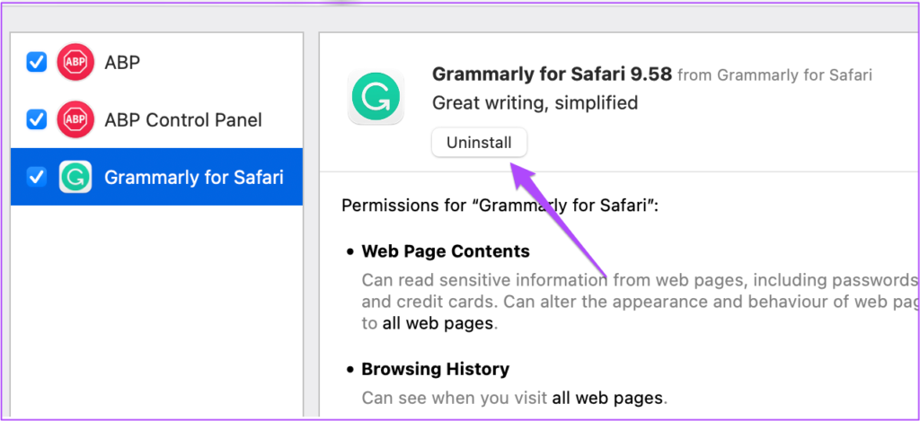The image size is (920, 421).
Task: Click the "Great writing, simplified" tagline
Action: 535,103
